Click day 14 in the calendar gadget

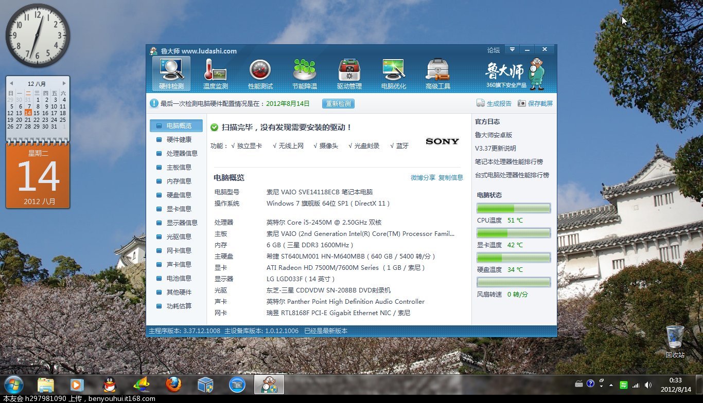coord(28,113)
